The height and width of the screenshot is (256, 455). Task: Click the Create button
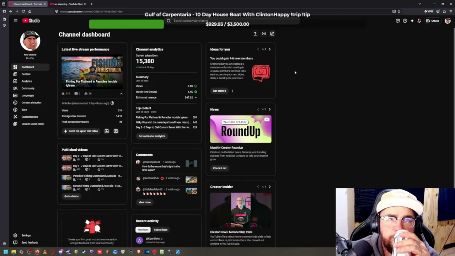(433, 21)
